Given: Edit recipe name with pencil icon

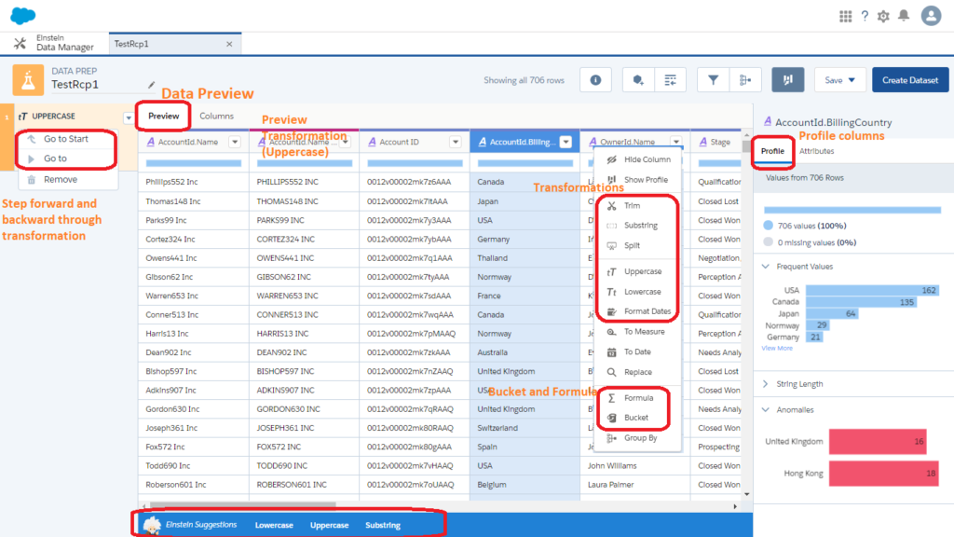Looking at the screenshot, I should pos(152,85).
